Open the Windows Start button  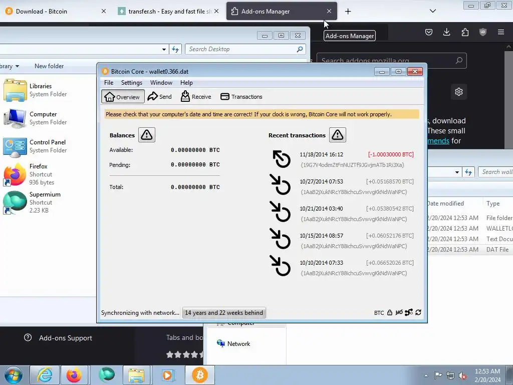pyautogui.click(x=14, y=375)
